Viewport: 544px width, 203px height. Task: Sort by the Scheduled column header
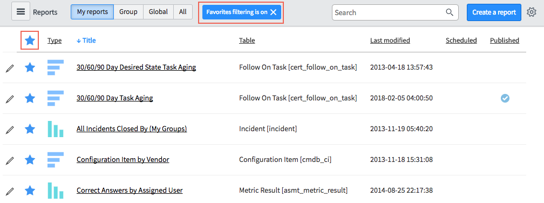click(x=461, y=40)
